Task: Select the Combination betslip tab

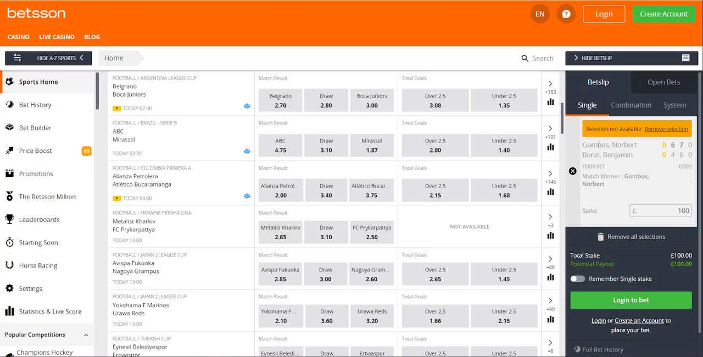Action: tap(631, 105)
